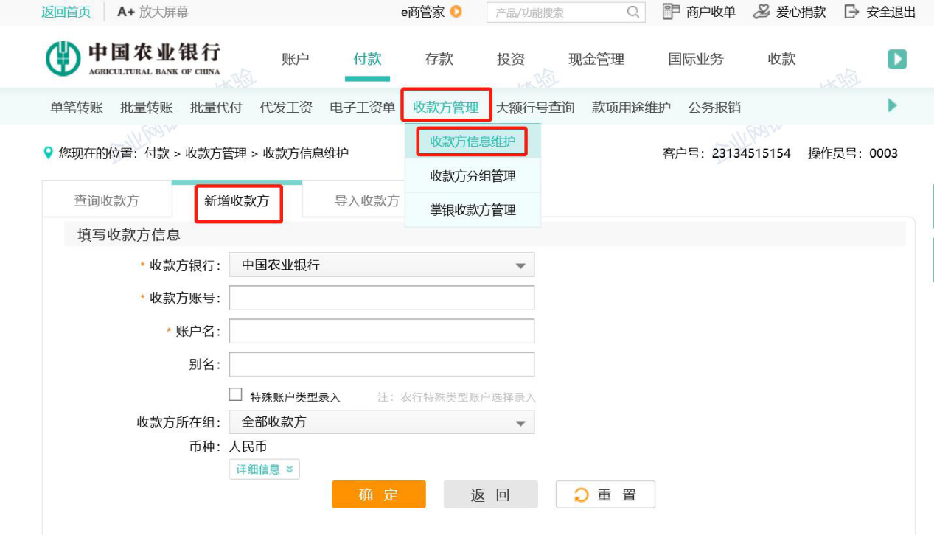Click the orange e商管家 play icon
This screenshot has width=934, height=535.
456,12
